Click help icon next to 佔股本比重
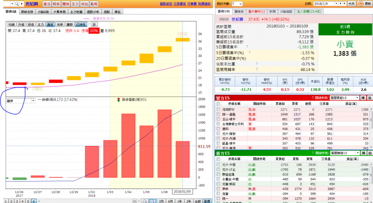The image size is (373, 203). tap(256, 64)
